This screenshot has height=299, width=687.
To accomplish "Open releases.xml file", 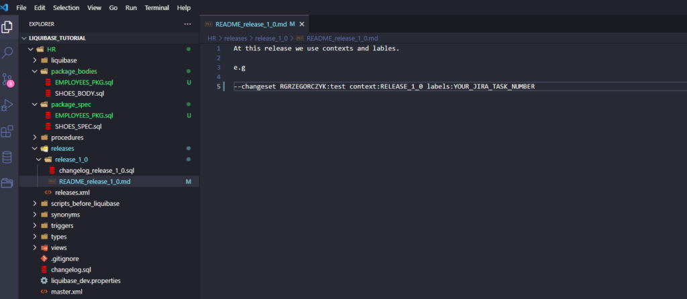I will [x=109, y=192].
